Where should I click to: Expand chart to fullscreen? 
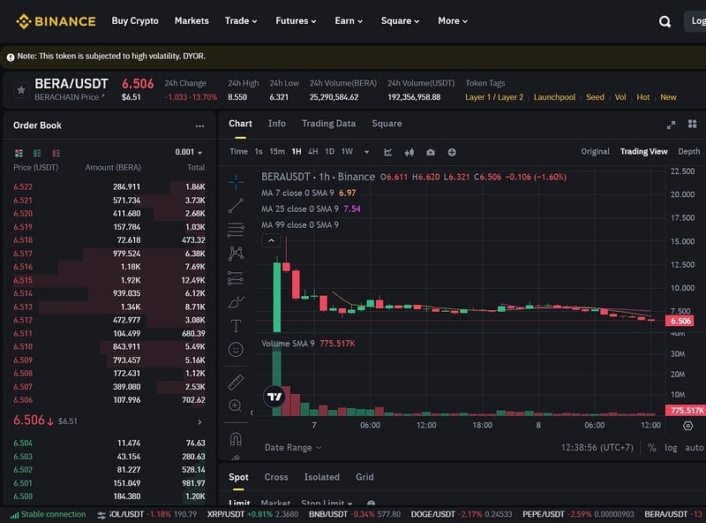point(671,125)
